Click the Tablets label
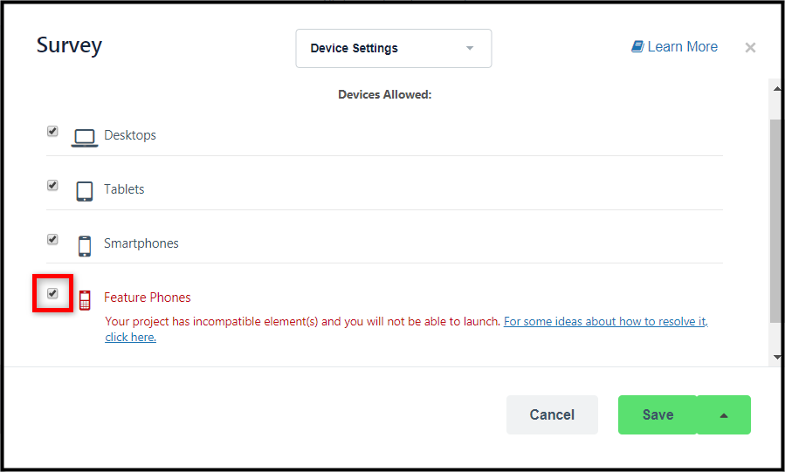This screenshot has height=472, width=785. tap(124, 189)
